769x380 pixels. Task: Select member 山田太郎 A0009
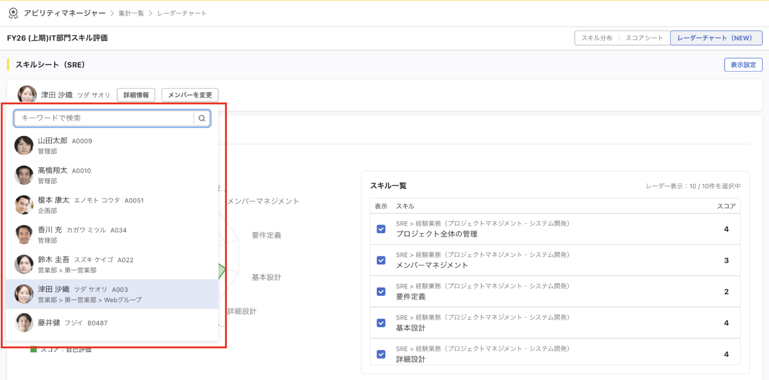click(112, 145)
